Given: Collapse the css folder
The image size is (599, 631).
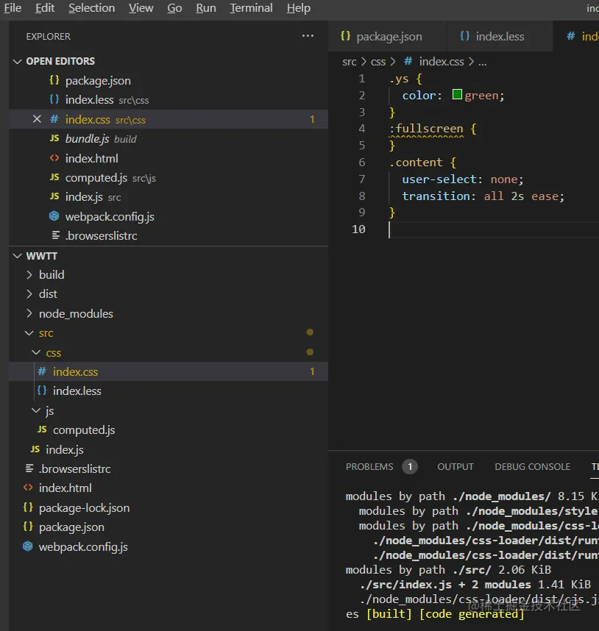Looking at the screenshot, I should (36, 352).
